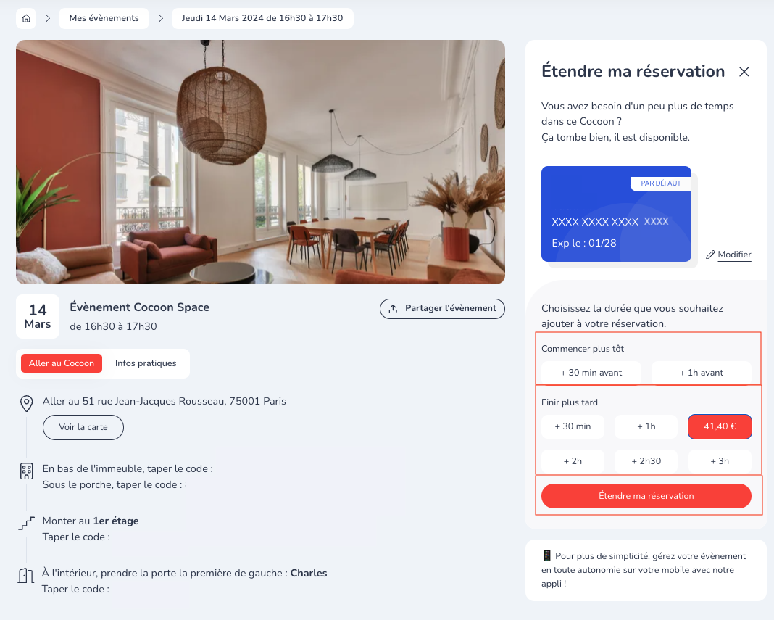Open Mes évènements breadcrumb
The image size is (774, 620).
click(x=104, y=18)
